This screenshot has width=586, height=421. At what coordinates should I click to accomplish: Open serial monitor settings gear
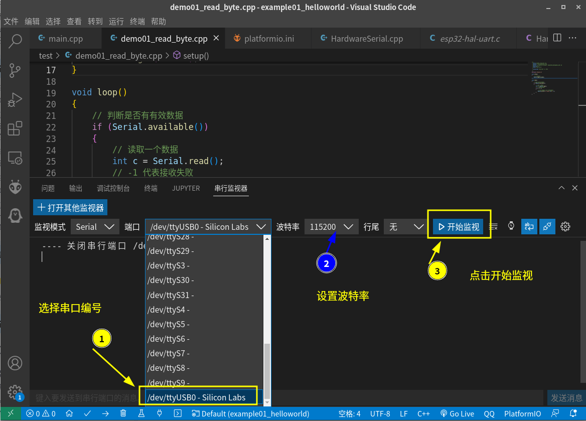[x=565, y=227]
